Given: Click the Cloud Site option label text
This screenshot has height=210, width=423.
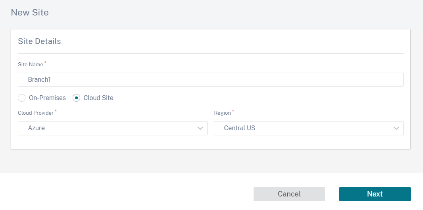Looking at the screenshot, I should click(x=98, y=98).
